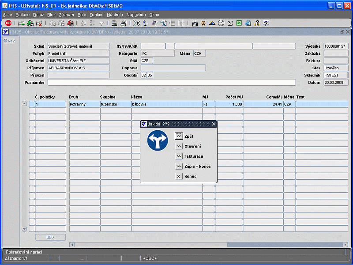
Task: Open the Akce menu
Action: tap(8, 15)
